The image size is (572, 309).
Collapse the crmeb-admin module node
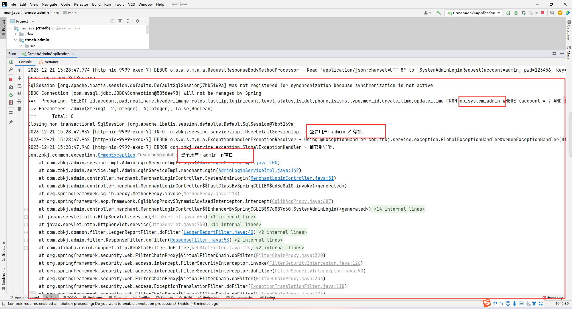[x=15, y=40]
